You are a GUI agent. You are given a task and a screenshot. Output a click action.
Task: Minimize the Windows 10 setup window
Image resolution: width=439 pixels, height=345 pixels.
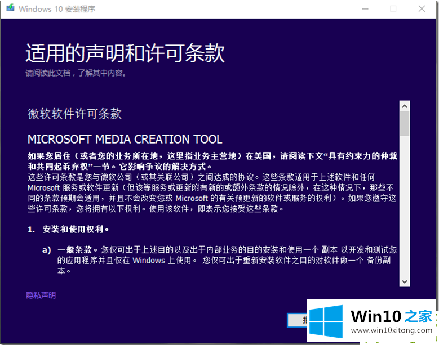pyautogui.click(x=365, y=9)
